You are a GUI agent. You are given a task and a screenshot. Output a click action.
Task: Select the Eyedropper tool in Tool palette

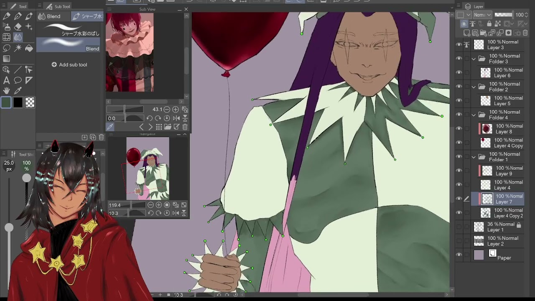pyautogui.click(x=18, y=91)
